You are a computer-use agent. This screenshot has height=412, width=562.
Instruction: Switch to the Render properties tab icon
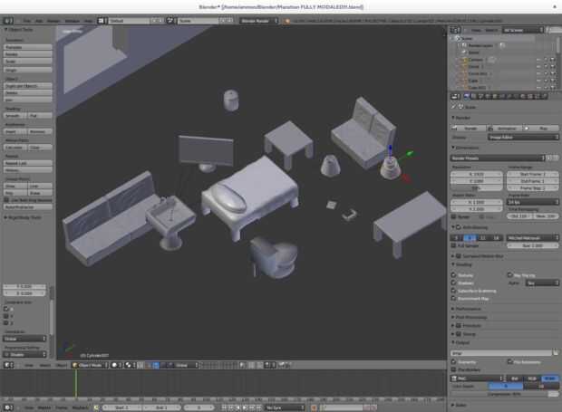pyautogui.click(x=467, y=96)
